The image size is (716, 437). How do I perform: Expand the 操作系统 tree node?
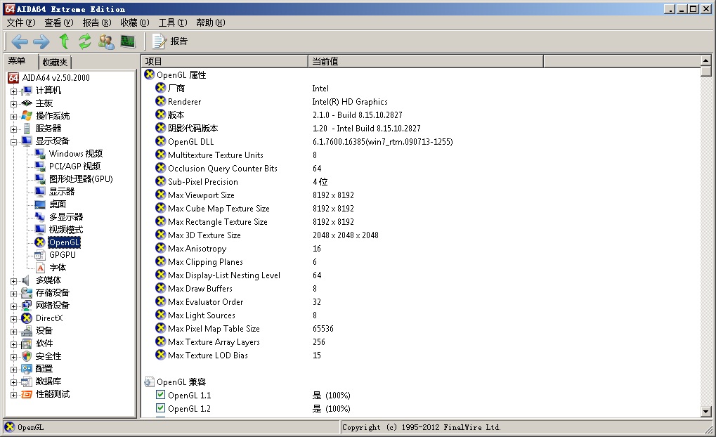click(x=13, y=117)
